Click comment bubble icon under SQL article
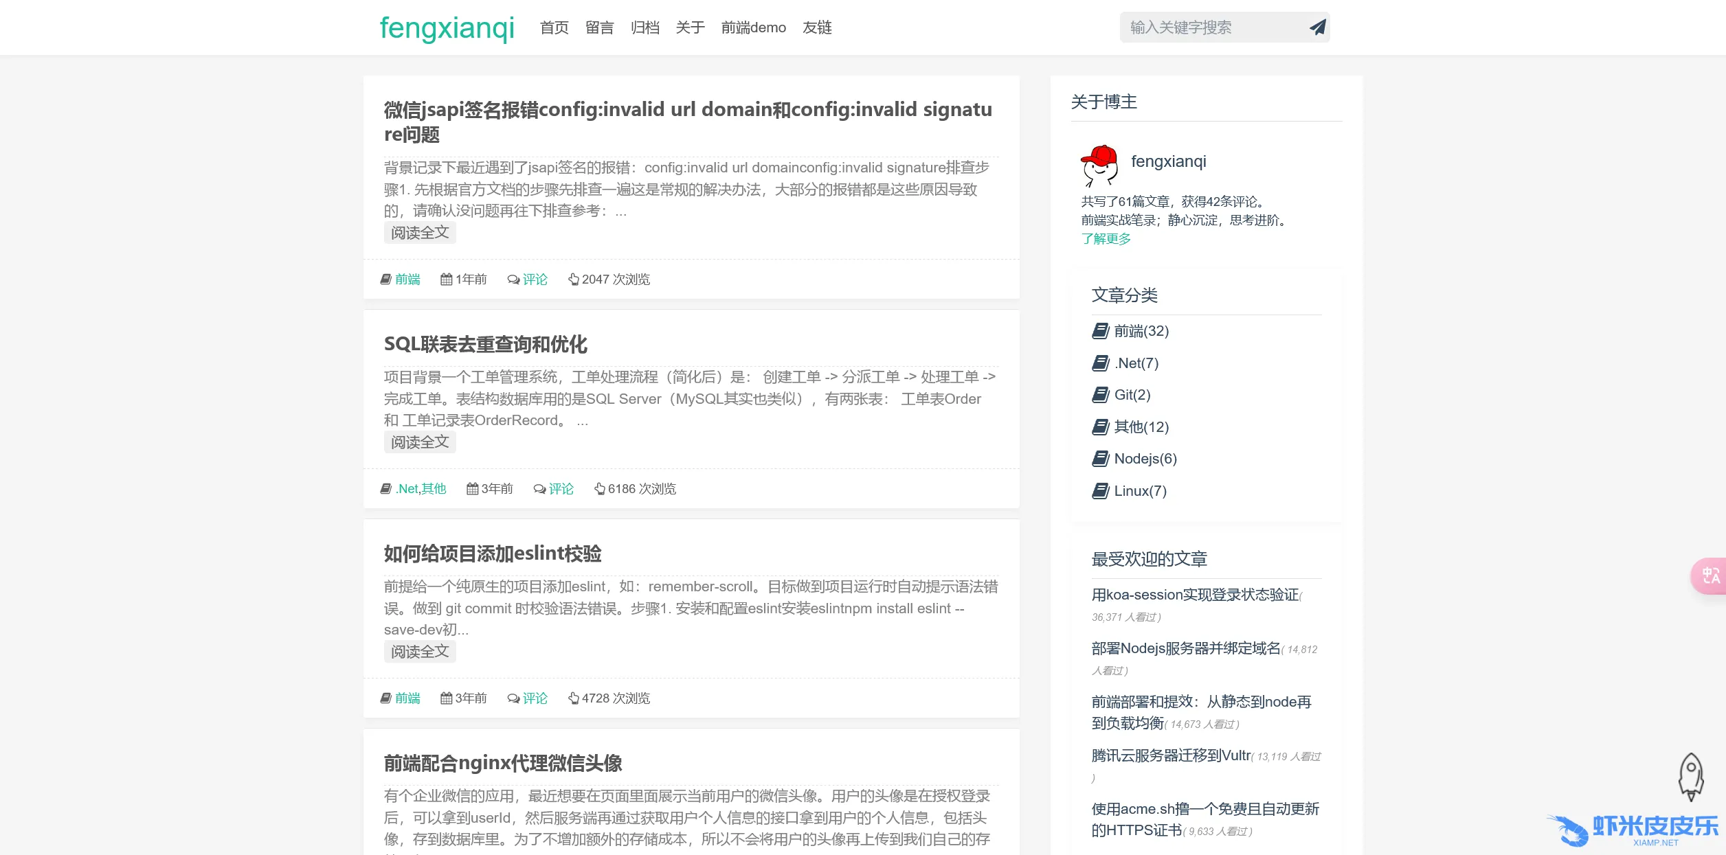 pos(539,489)
